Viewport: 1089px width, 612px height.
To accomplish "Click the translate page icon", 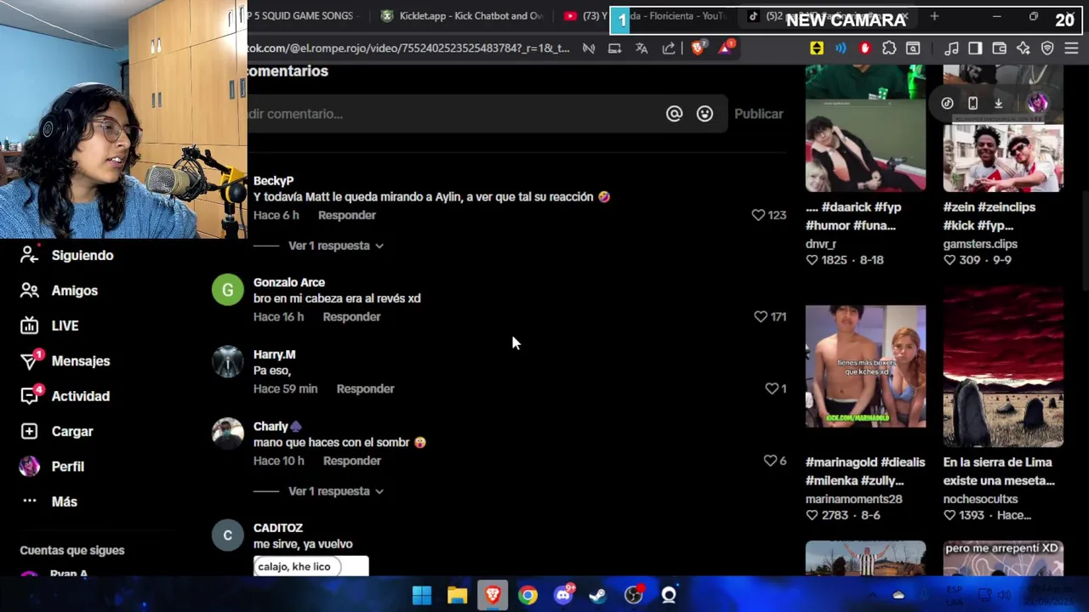I will pyautogui.click(x=641, y=48).
